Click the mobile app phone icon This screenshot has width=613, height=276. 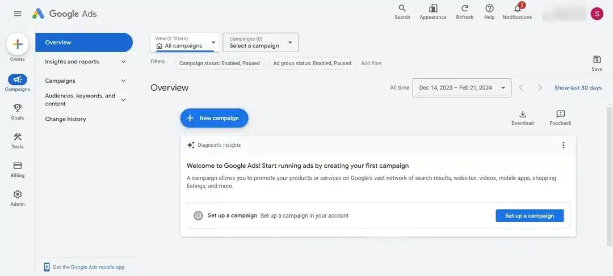point(47,267)
